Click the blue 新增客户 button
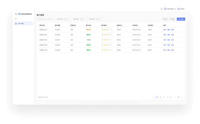 (181, 19)
